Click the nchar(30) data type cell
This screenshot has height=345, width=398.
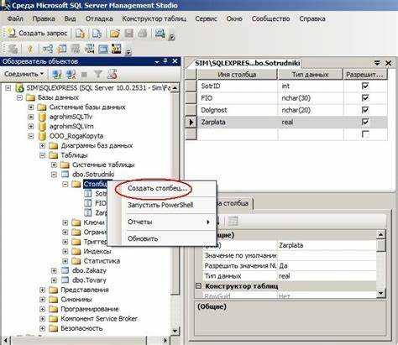[x=311, y=98]
